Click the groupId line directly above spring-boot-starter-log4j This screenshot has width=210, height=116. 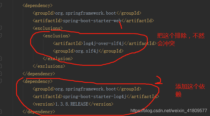click(x=87, y=89)
